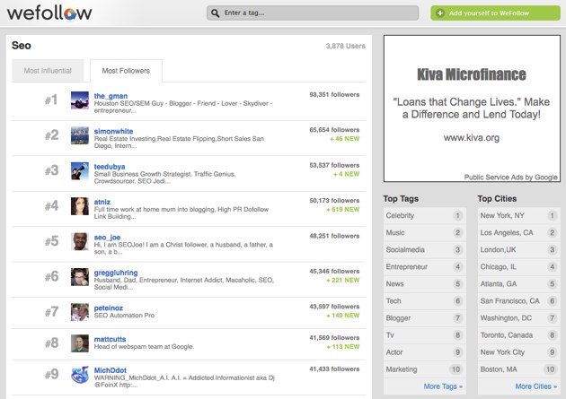
Task: Visit atniz username link
Action: coord(102,202)
